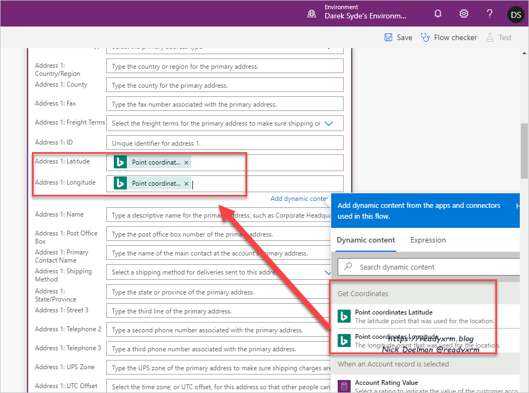The height and width of the screenshot is (393, 529).
Task: Remove the Longitude field's dynamic token
Action: [x=186, y=184]
